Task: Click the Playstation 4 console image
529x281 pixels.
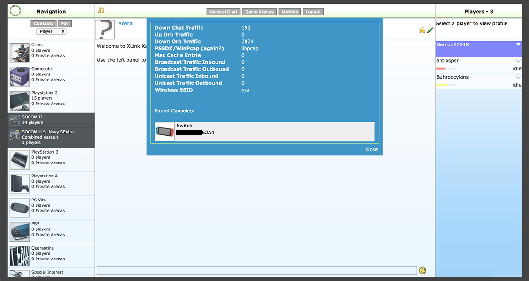Action: [x=20, y=184]
